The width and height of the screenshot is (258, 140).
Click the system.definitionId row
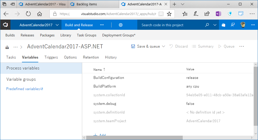tap(168, 112)
